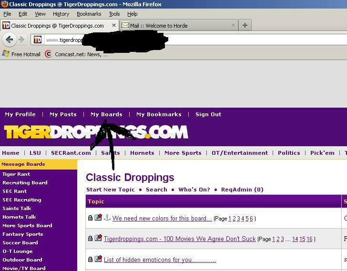The height and width of the screenshot is (271, 347).
Task: Click pinned note icon on 'We need new colors' row
Action: [98, 217]
